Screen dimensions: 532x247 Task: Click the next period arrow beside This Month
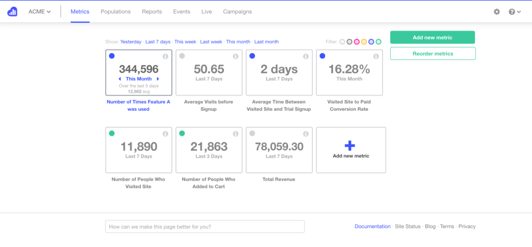point(158,79)
